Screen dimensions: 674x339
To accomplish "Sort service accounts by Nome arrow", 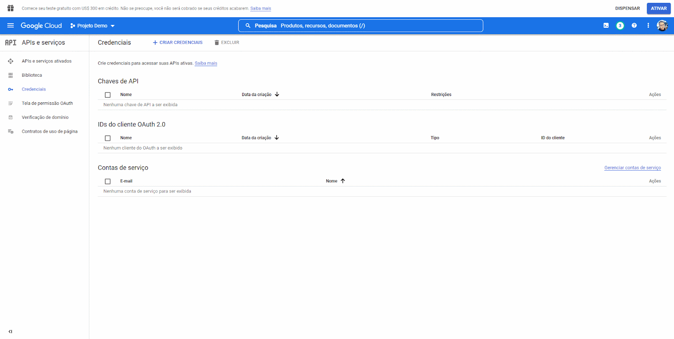I will click(343, 181).
